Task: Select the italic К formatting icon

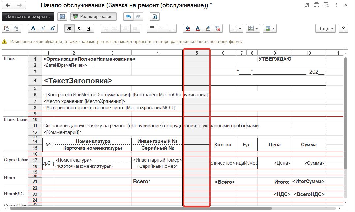Action: tap(79, 28)
